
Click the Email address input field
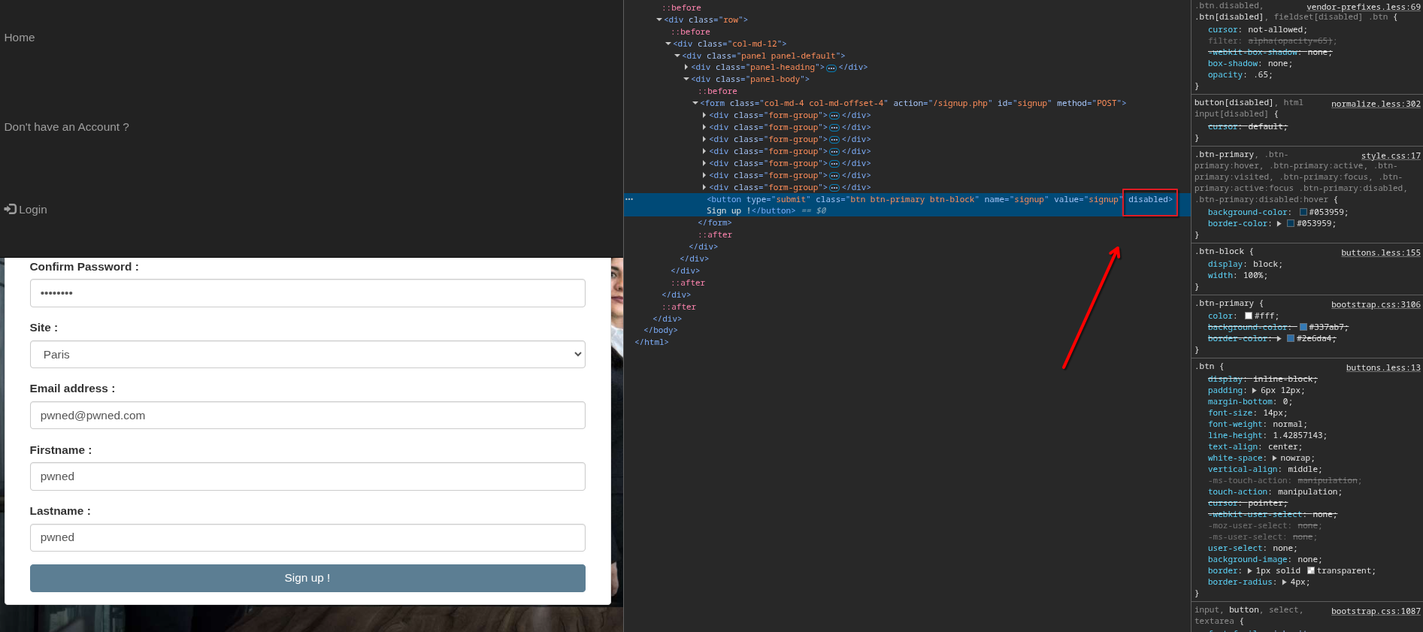coord(307,416)
